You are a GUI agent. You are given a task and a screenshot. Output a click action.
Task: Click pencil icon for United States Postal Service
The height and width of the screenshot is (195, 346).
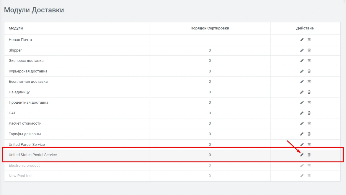click(x=302, y=155)
